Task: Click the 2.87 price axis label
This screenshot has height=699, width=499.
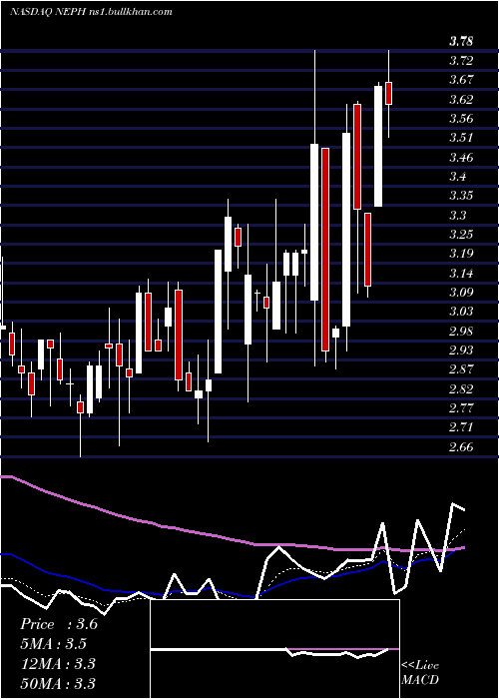Action: (461, 369)
